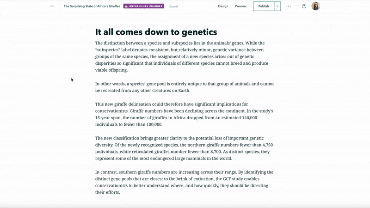Expand the Publish dropdown arrow
Screen dimensions: 370x208
pyautogui.click(x=277, y=6)
